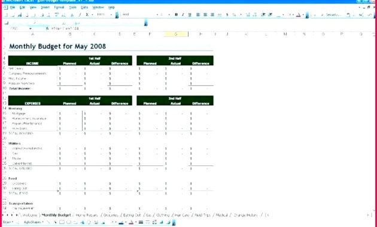This screenshot has width=377, height=227.
Task: Open the Edit menu
Action: (22, 7)
